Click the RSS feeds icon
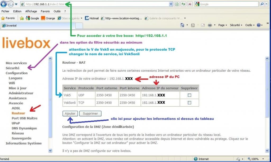Viewport: 271px width, 162px height. pyautogui.click(x=193, y=25)
